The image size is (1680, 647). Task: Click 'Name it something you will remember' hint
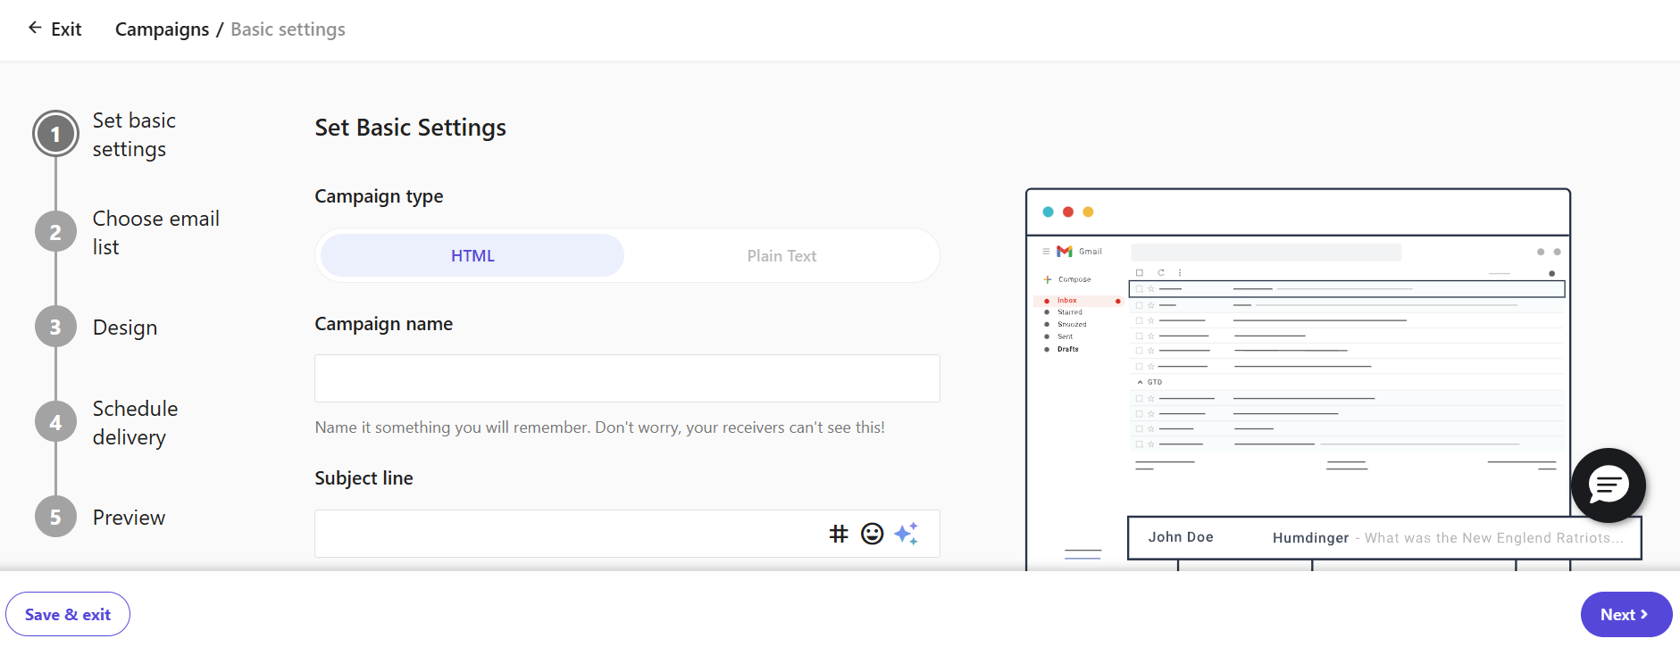[x=599, y=427]
